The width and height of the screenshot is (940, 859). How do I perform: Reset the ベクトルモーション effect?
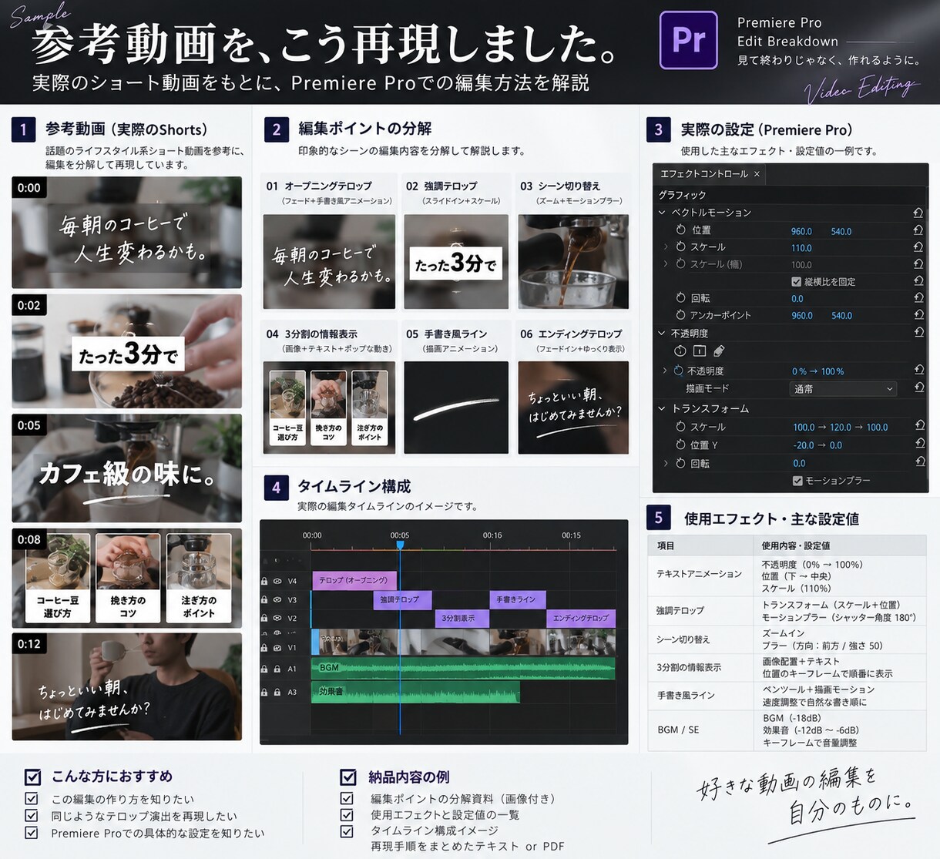(x=918, y=212)
